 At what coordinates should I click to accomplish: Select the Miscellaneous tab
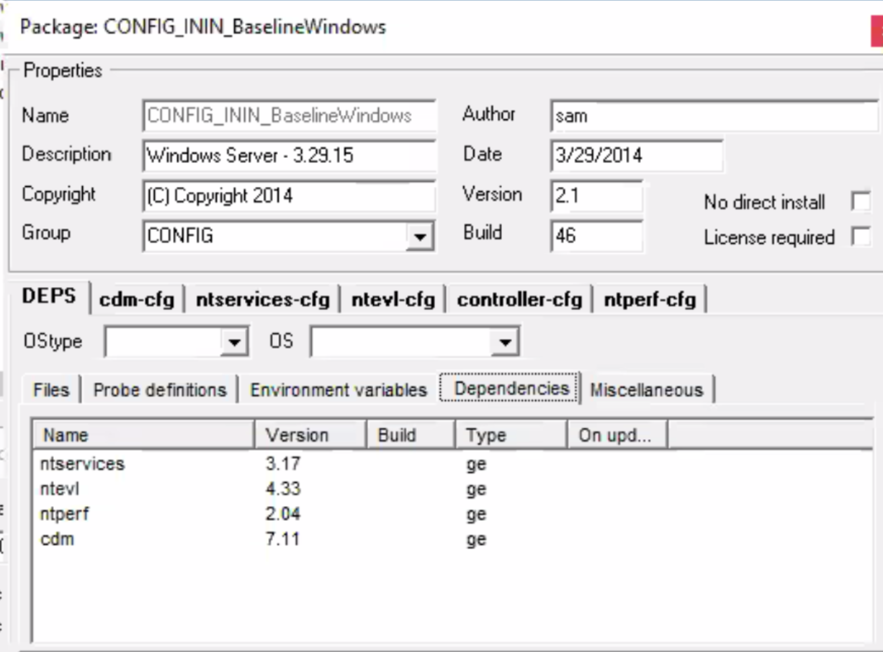coord(646,390)
